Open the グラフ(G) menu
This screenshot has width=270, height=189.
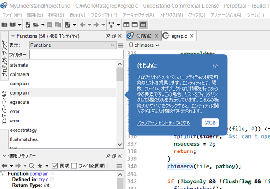click(x=196, y=15)
